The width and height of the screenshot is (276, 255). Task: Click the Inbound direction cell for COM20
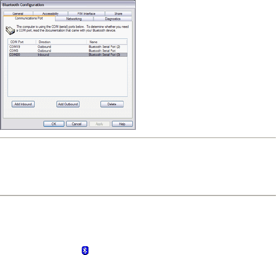[43, 55]
